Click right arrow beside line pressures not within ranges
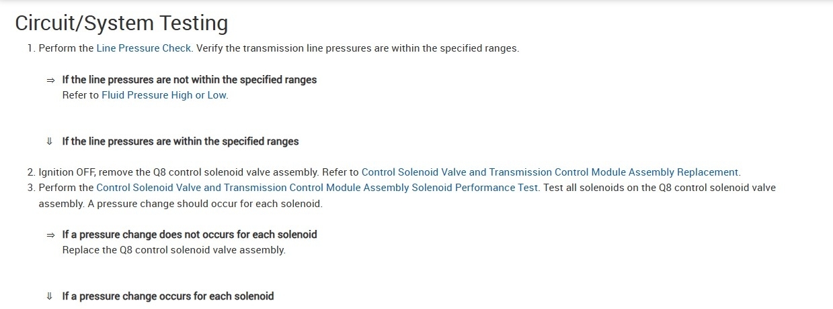The height and width of the screenshot is (309, 833). 50,80
